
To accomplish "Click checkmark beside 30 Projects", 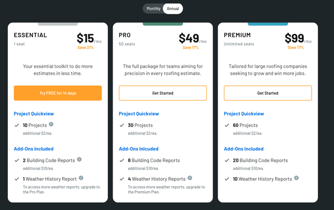I will (x=122, y=125).
